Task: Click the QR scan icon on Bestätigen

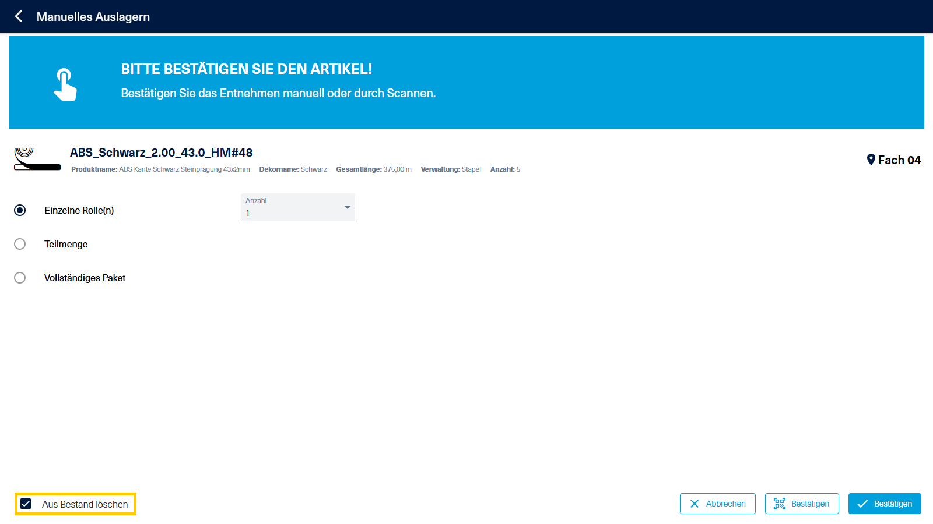Action: (779, 504)
